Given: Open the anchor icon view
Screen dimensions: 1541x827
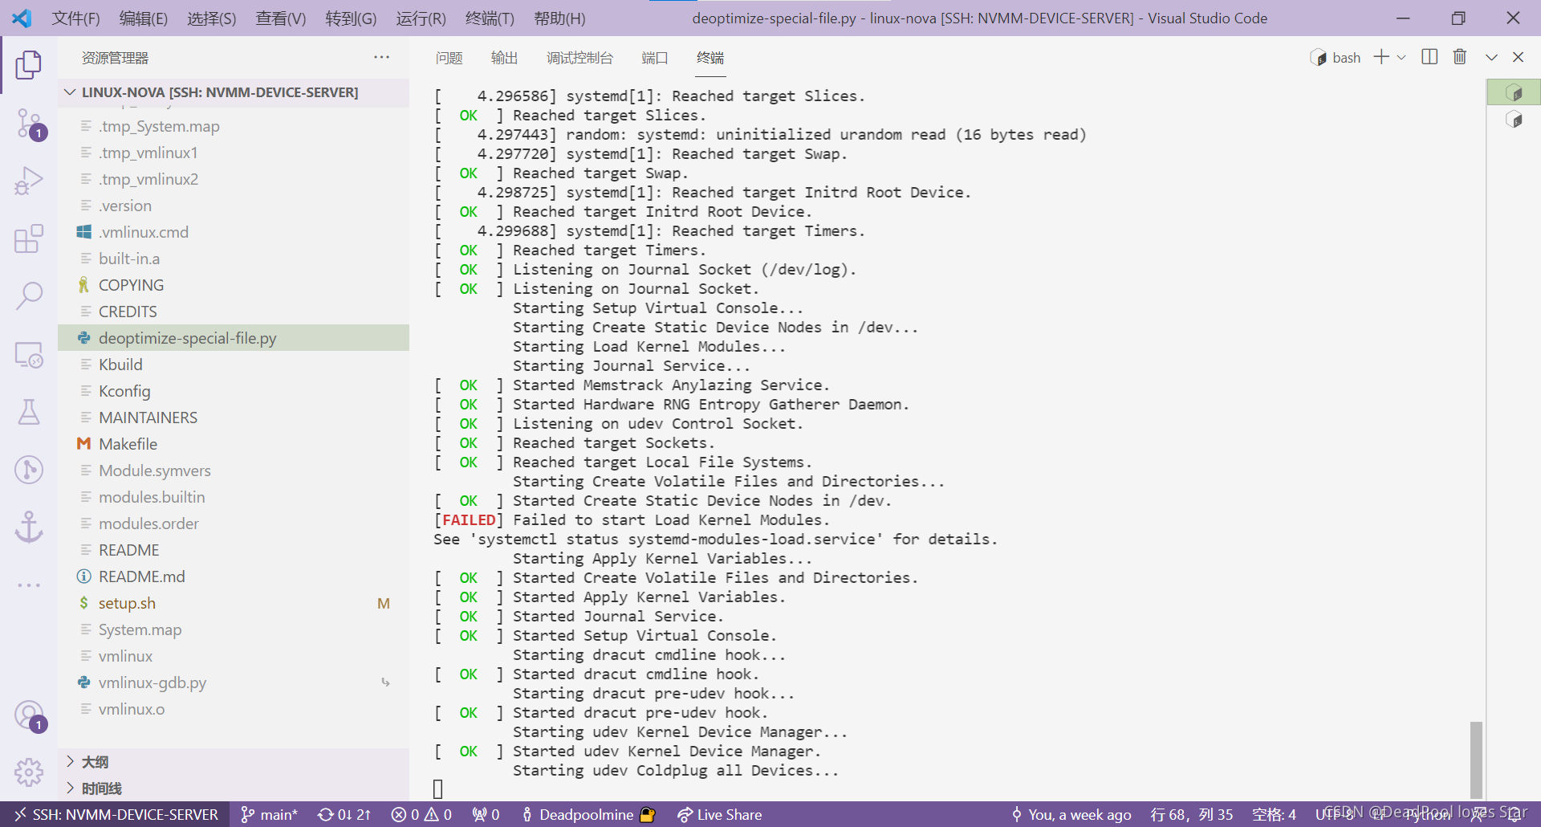Looking at the screenshot, I should click(x=29, y=528).
